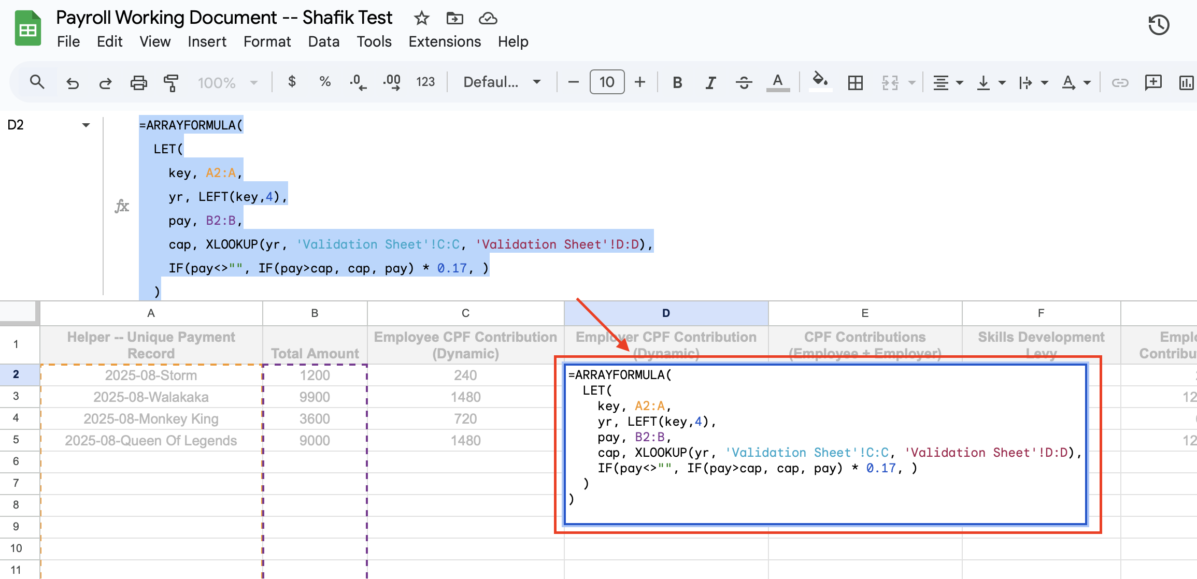Insert a chart
Viewport: 1197px width, 579px height.
1186,82
